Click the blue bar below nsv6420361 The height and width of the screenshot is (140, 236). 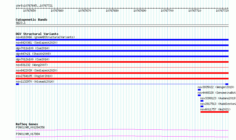[122, 45]
